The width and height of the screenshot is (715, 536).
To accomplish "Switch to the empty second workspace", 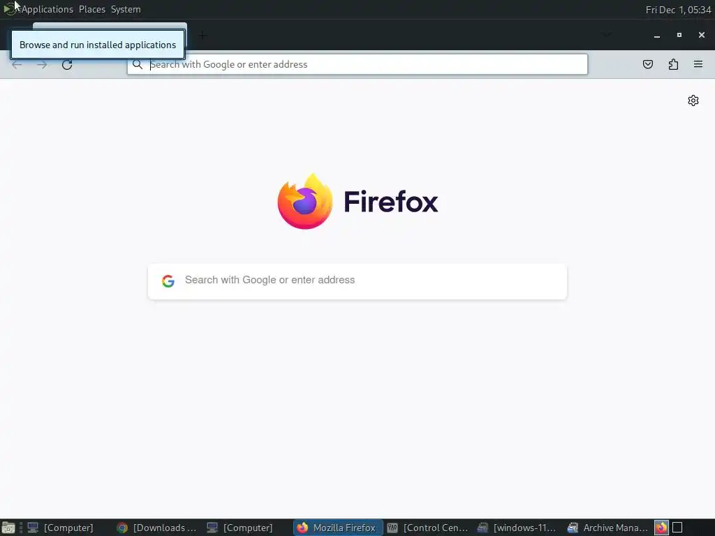I will coord(677,528).
